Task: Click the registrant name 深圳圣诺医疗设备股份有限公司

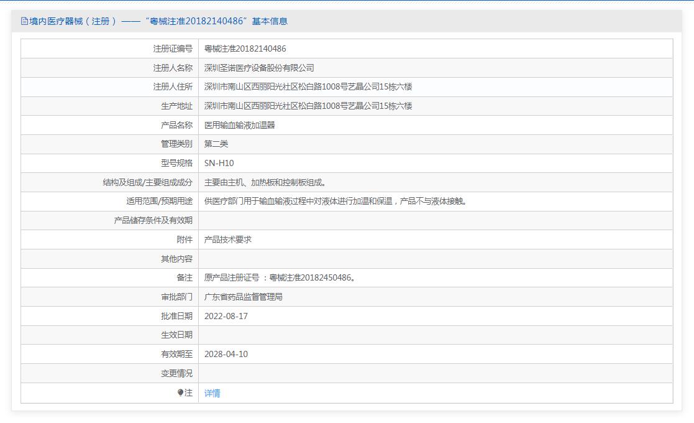Action: [x=259, y=68]
